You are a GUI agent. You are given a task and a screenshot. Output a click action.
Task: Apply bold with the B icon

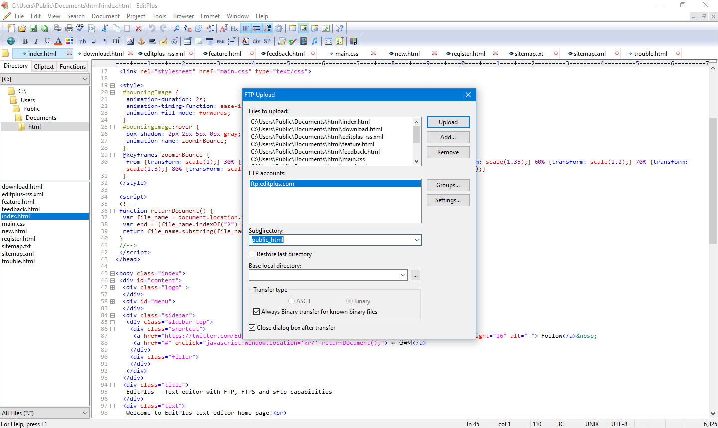25,41
